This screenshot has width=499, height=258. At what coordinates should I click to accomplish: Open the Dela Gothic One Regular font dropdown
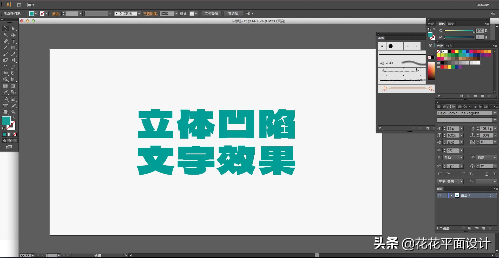[495, 113]
